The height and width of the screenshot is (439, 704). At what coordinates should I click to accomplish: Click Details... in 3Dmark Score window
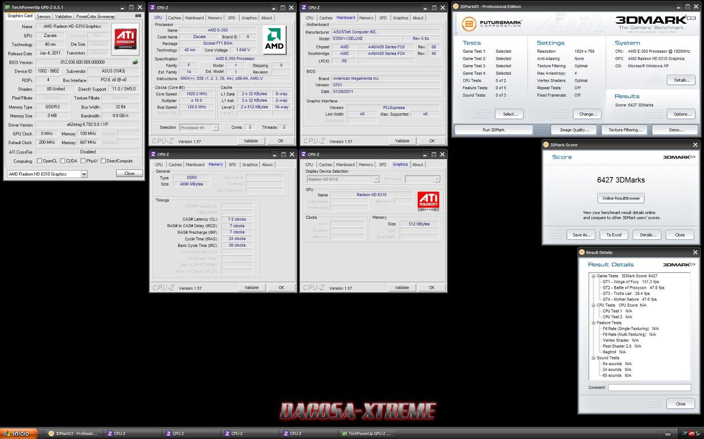(x=648, y=235)
